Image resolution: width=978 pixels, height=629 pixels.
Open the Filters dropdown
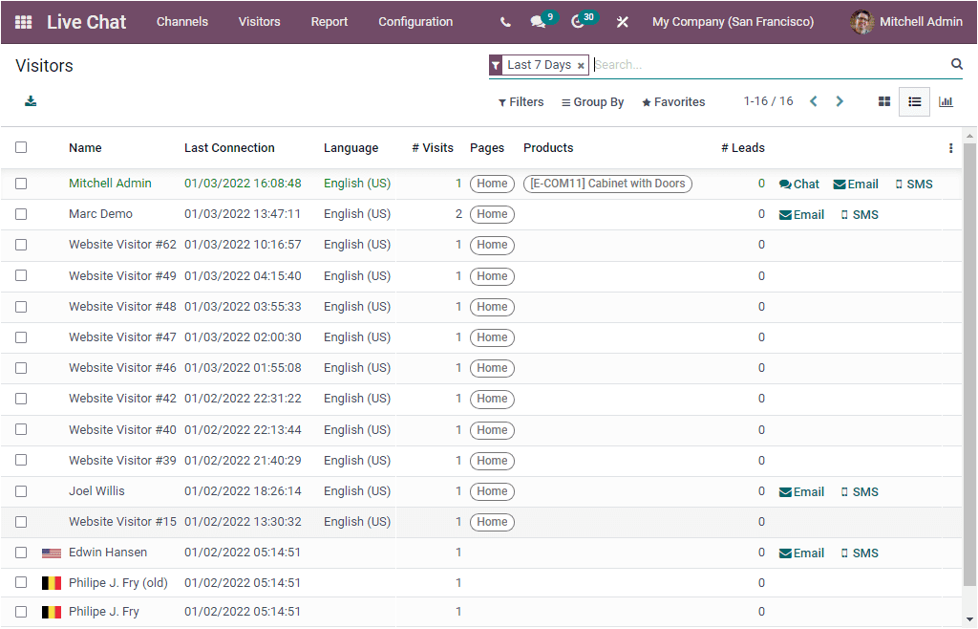(521, 101)
